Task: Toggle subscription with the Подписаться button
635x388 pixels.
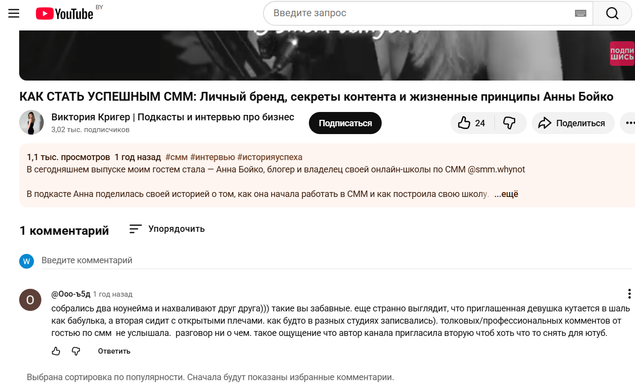Action: pyautogui.click(x=345, y=123)
